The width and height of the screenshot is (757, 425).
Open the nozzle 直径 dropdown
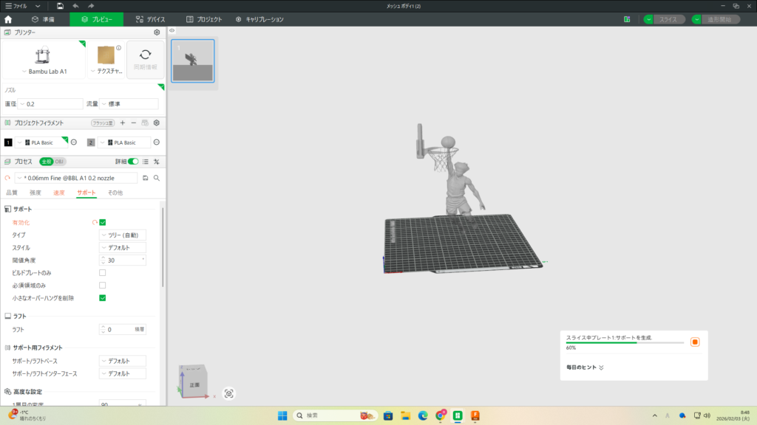coord(50,104)
